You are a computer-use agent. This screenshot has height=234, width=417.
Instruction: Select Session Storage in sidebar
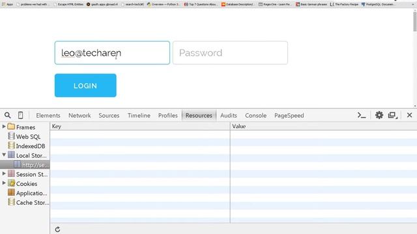click(27, 174)
